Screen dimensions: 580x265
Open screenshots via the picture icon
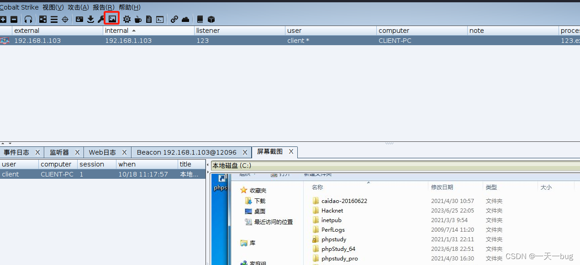(112, 19)
